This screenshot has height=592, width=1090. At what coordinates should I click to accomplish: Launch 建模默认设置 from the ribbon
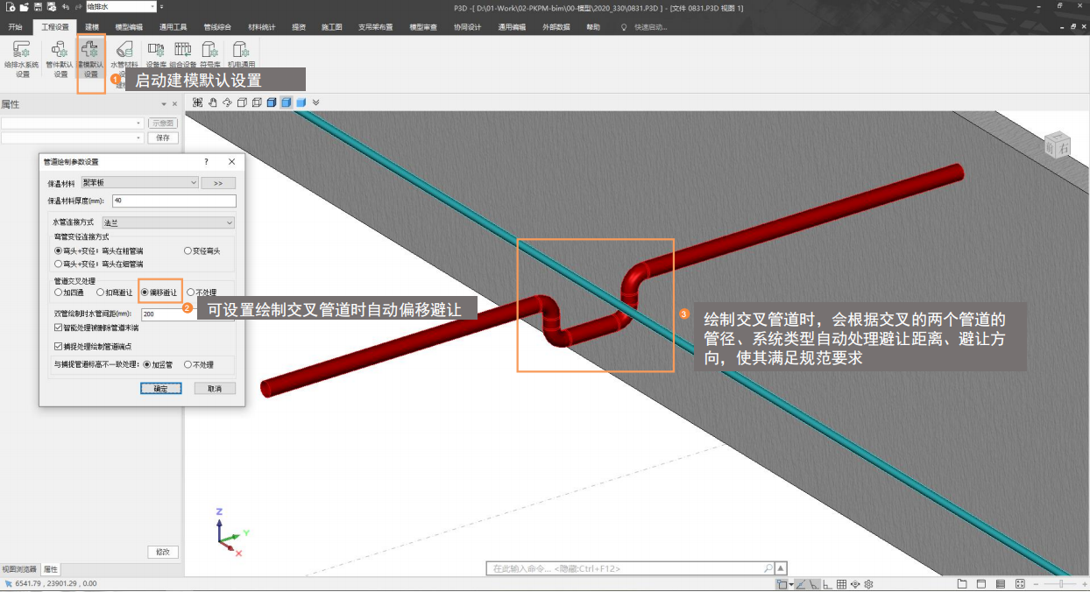pos(90,56)
